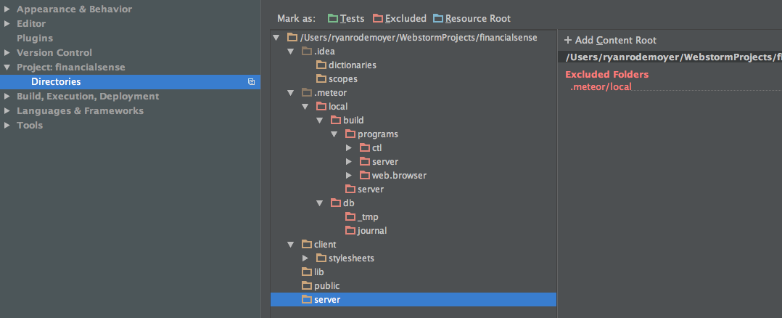The image size is (782, 318).
Task: Expand the Version Control settings section
Action: click(7, 52)
